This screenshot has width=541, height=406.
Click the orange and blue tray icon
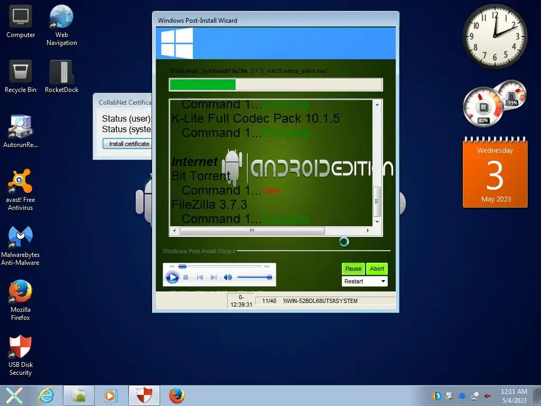coord(436,396)
